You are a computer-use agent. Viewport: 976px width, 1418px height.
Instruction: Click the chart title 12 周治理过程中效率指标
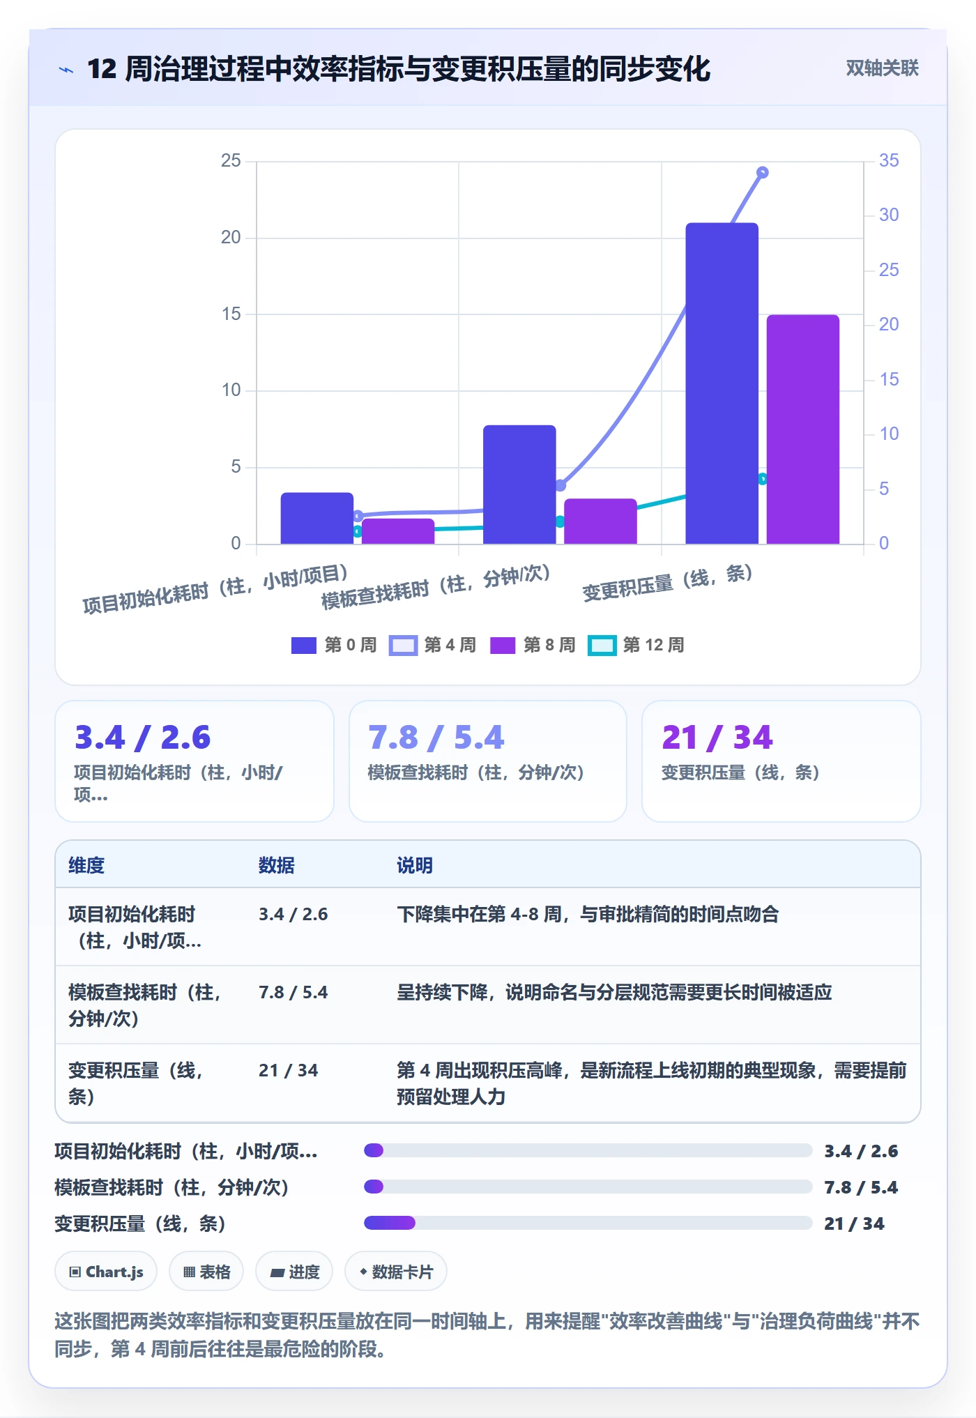(398, 68)
